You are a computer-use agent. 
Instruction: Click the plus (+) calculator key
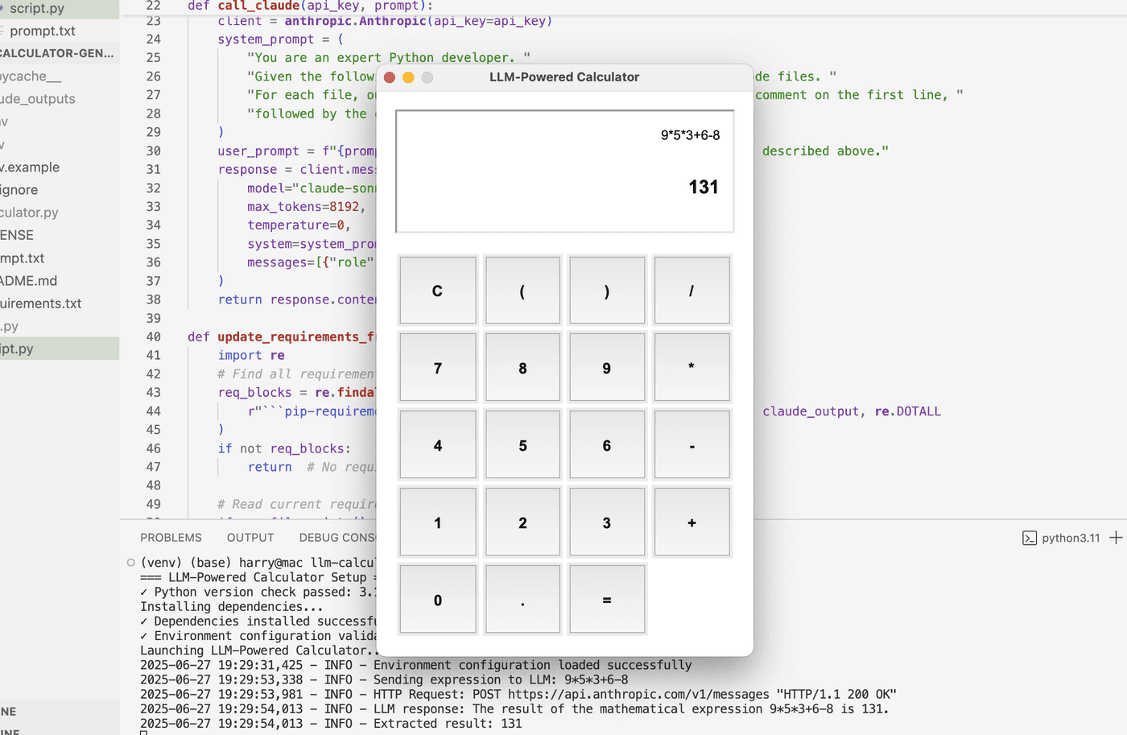click(x=691, y=522)
